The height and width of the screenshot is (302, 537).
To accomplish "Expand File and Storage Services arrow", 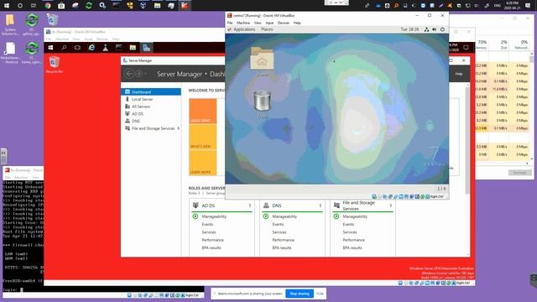I will point(179,128).
